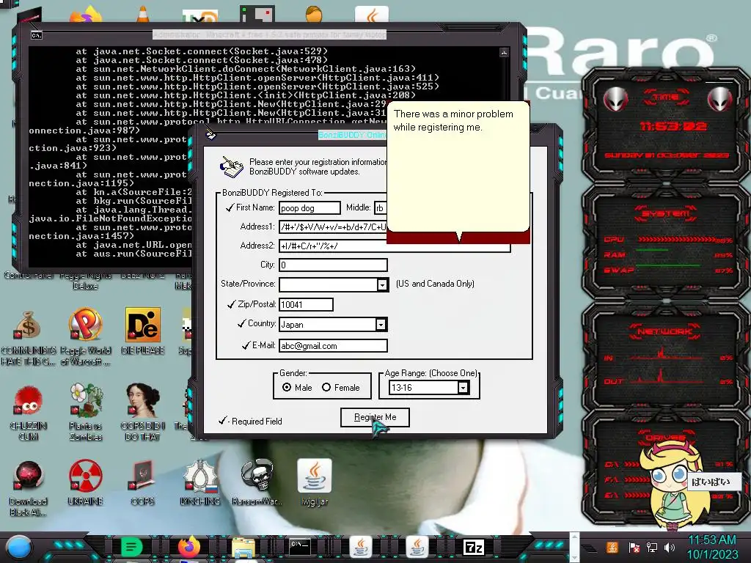Click the E-Mail field with abc@gmail.com
The width and height of the screenshot is (751, 563).
(x=333, y=346)
